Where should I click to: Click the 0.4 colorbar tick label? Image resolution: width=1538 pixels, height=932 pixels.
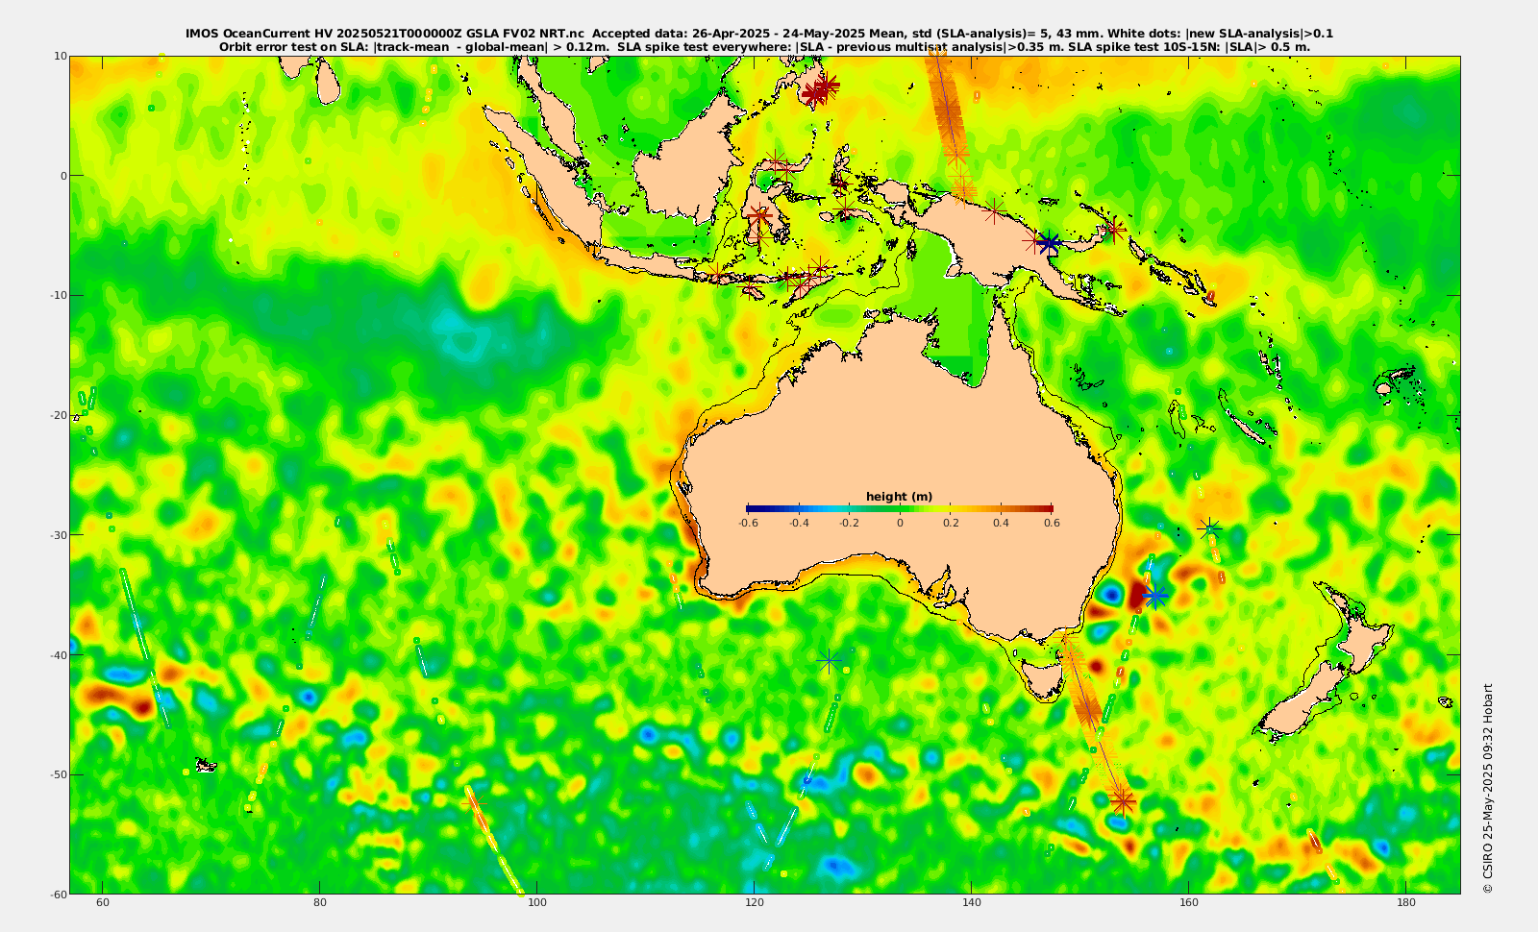click(x=1002, y=524)
